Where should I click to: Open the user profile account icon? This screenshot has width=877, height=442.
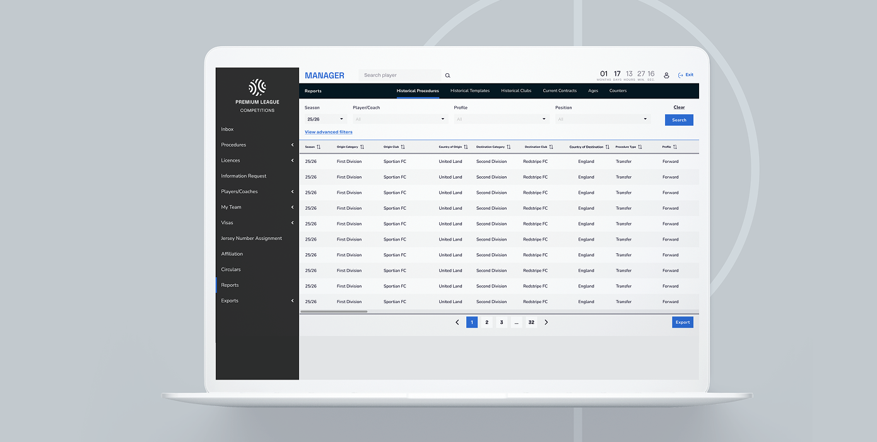pos(666,75)
